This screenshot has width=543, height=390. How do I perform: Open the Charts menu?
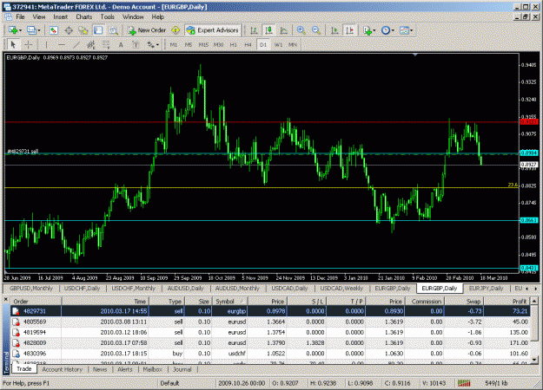[x=83, y=16]
